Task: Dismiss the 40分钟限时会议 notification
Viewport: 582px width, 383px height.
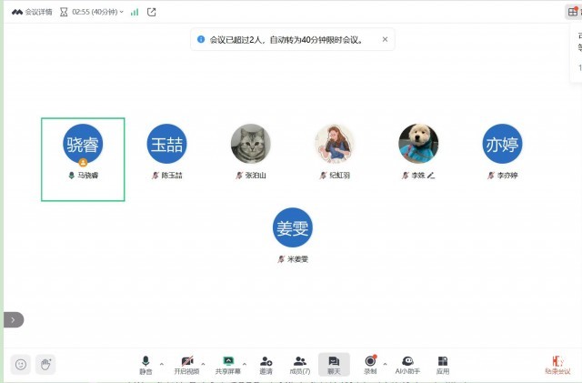Action: [x=385, y=39]
